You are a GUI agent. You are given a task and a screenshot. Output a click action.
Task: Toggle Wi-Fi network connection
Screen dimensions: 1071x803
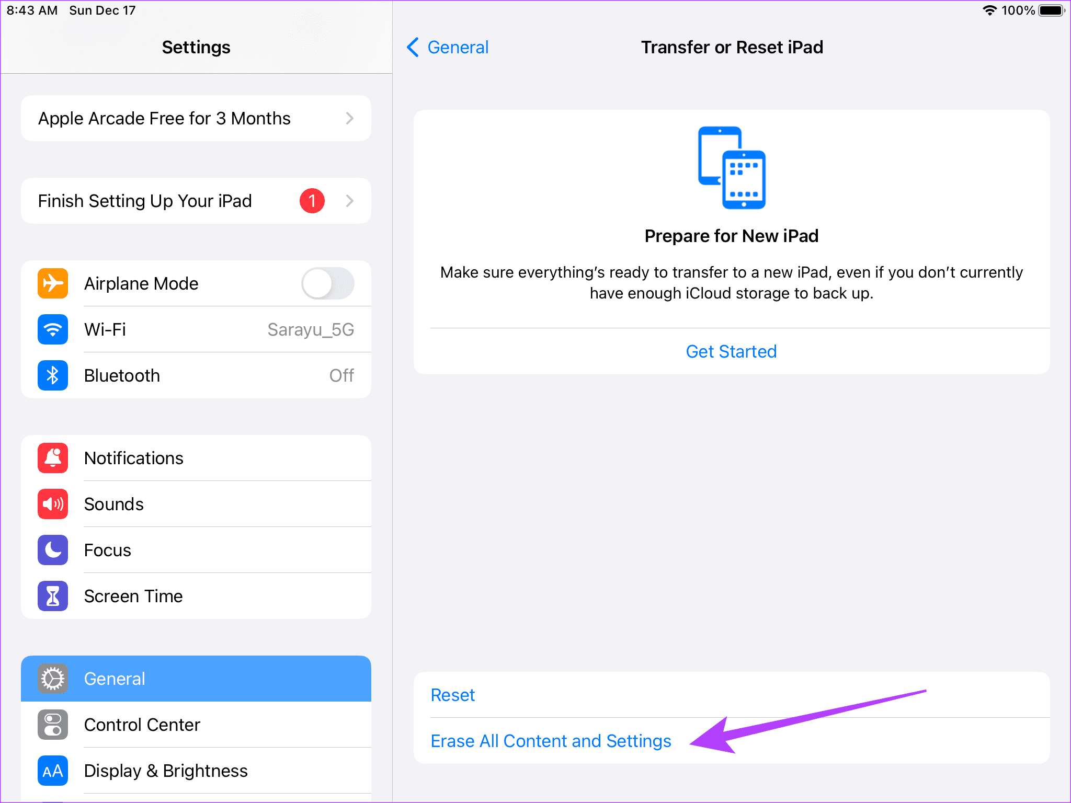click(x=196, y=329)
